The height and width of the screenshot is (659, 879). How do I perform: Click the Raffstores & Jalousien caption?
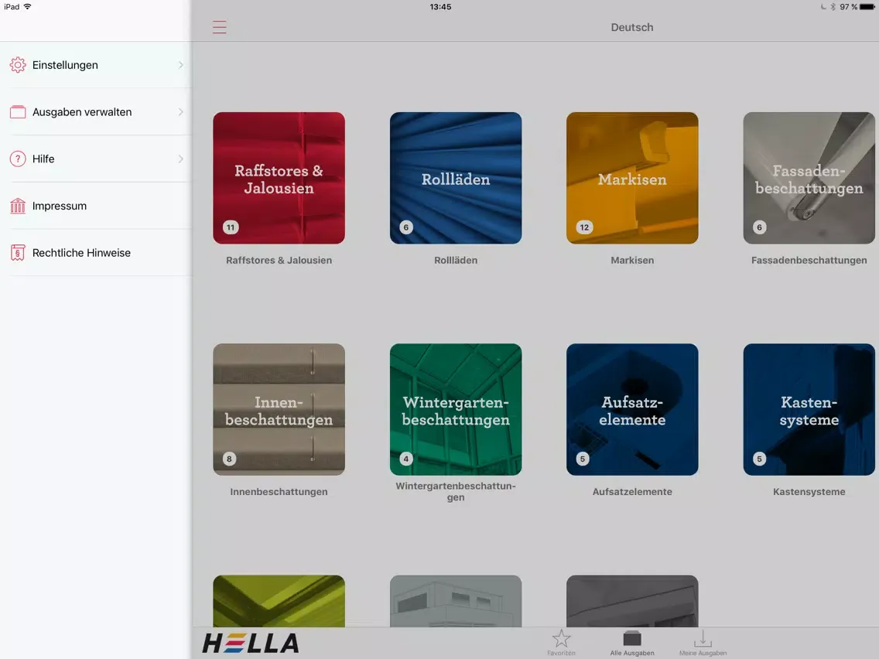(x=279, y=260)
